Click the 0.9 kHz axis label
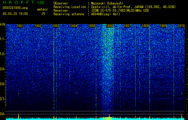 tap(2, 69)
